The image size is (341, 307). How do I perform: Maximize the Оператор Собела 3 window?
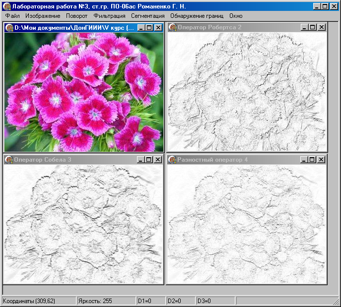click(149, 160)
